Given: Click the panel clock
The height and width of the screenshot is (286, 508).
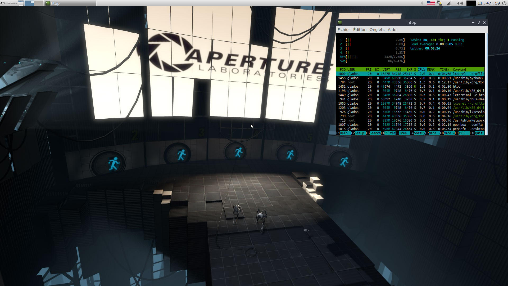Looking at the screenshot, I should pos(489,3).
